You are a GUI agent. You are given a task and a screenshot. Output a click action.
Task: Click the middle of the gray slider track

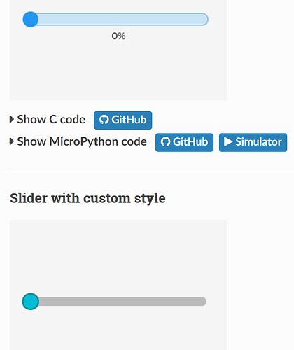(x=118, y=302)
